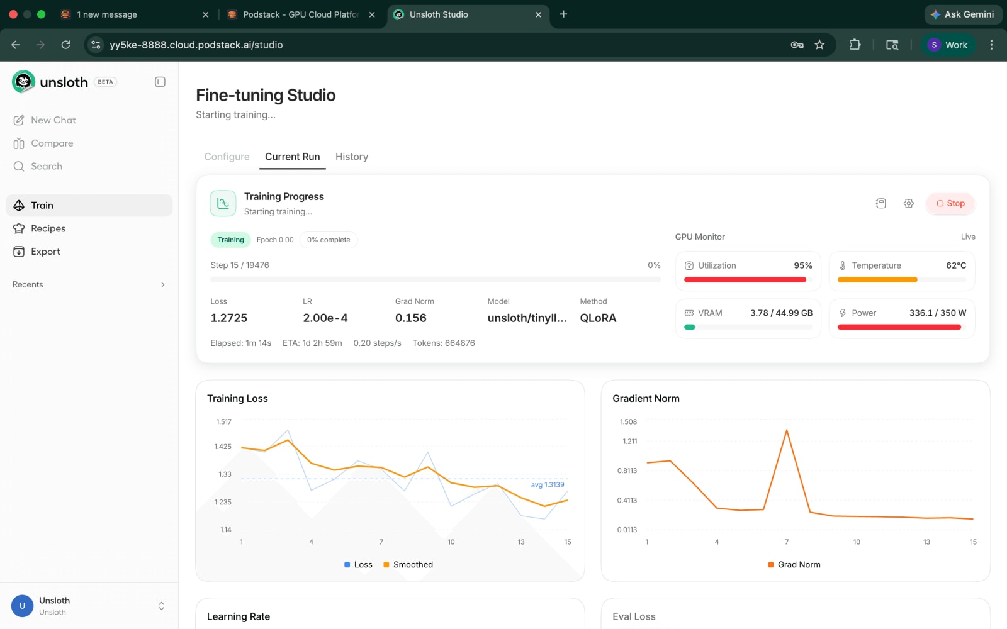
Task: Stop the training run
Action: point(950,203)
